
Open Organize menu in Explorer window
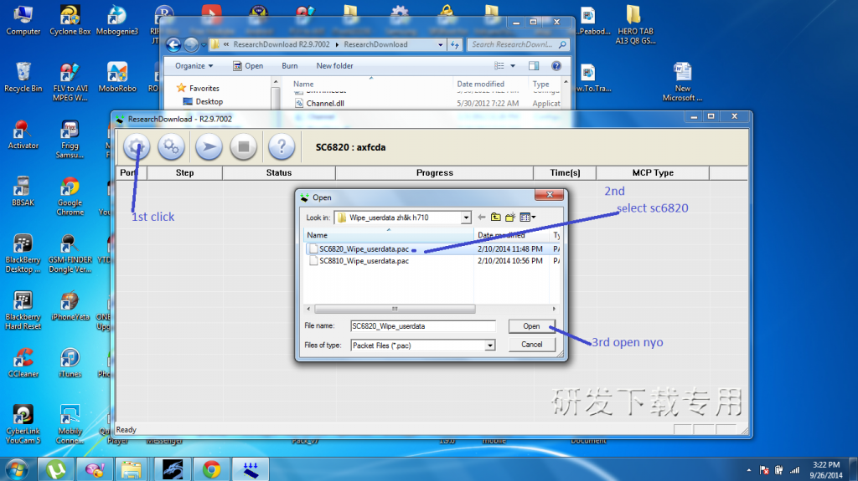pyautogui.click(x=194, y=65)
